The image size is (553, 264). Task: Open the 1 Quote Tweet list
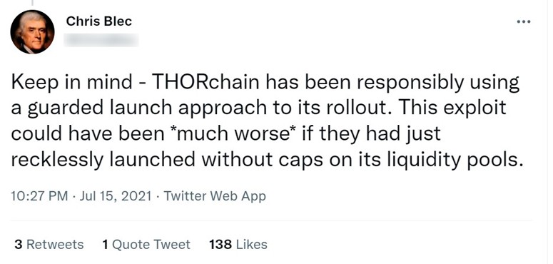pyautogui.click(x=146, y=244)
